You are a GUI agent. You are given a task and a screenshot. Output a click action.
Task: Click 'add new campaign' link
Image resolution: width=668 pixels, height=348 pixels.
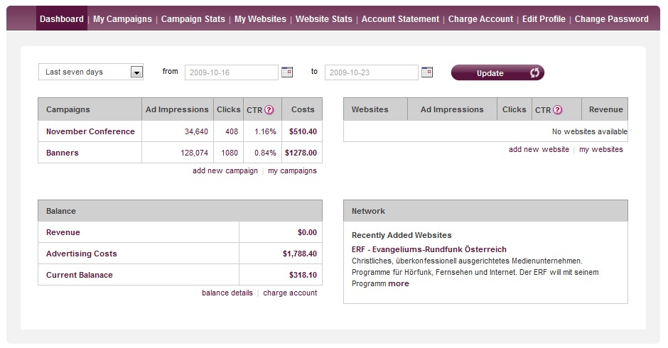(x=225, y=171)
